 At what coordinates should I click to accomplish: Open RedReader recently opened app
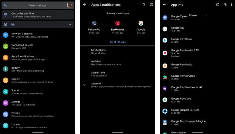tap(118, 27)
